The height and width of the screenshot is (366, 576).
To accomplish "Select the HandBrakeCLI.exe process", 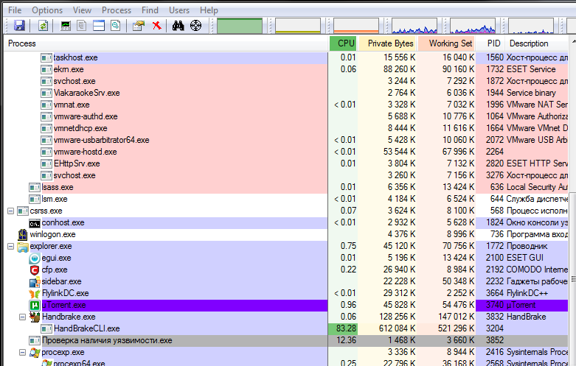I will pos(86,328).
